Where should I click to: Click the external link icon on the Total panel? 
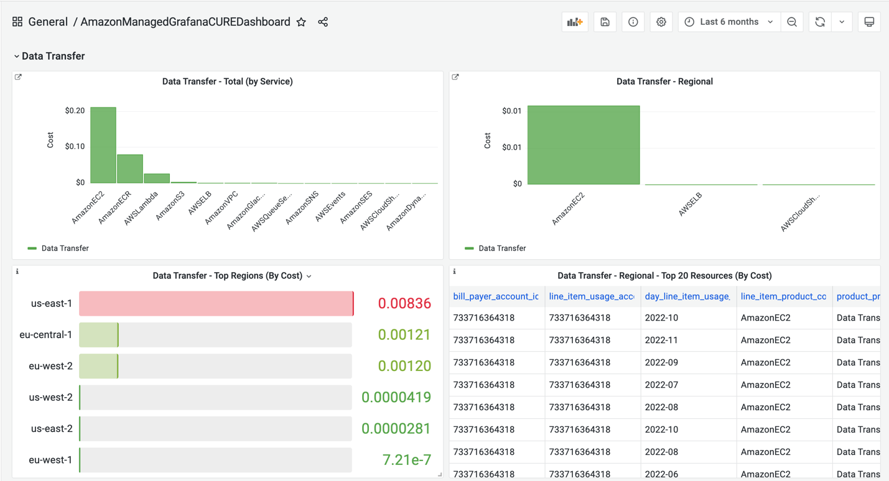pyautogui.click(x=17, y=76)
